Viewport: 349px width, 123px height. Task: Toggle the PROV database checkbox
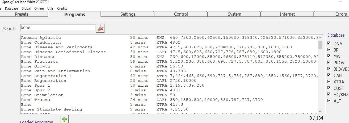click(329, 62)
